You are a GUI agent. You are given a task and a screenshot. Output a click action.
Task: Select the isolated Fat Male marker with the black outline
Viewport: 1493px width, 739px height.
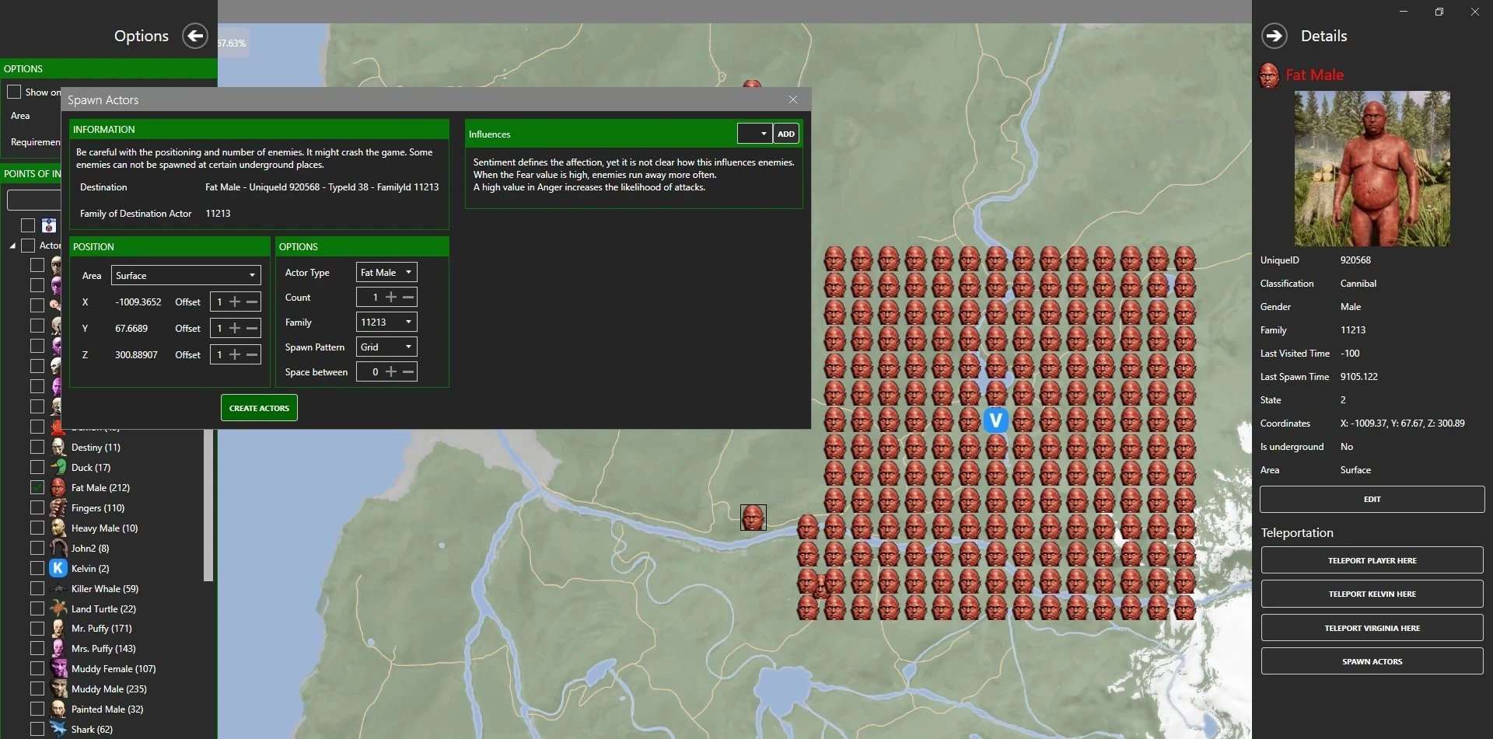coord(753,518)
